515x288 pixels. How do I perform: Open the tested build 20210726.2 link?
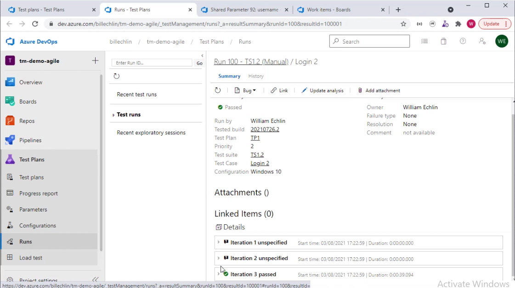coord(265,129)
